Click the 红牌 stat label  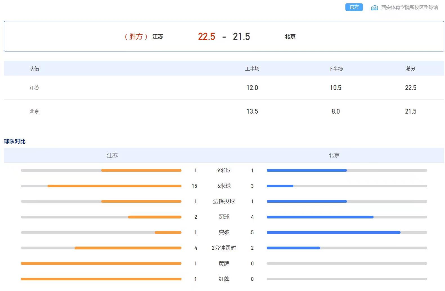click(x=224, y=279)
